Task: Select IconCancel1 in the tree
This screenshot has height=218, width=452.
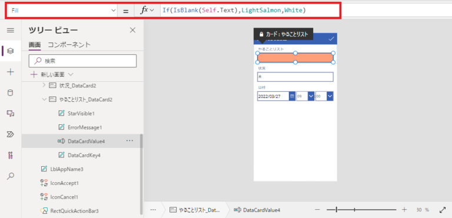Action: pyautogui.click(x=64, y=197)
